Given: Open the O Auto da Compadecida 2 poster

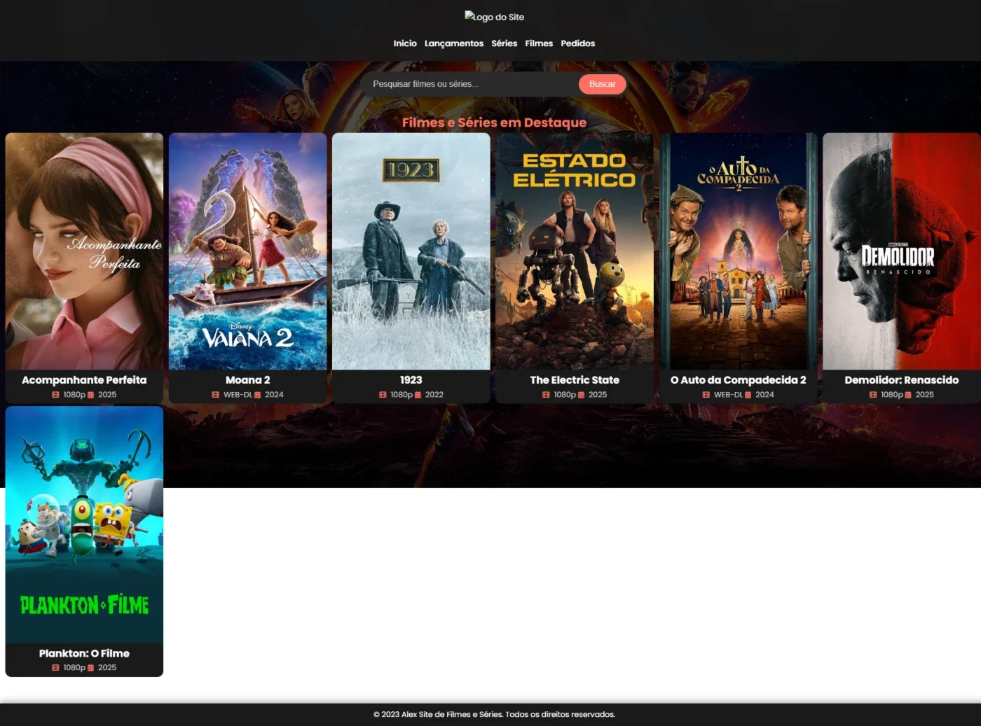Looking at the screenshot, I should (x=739, y=251).
